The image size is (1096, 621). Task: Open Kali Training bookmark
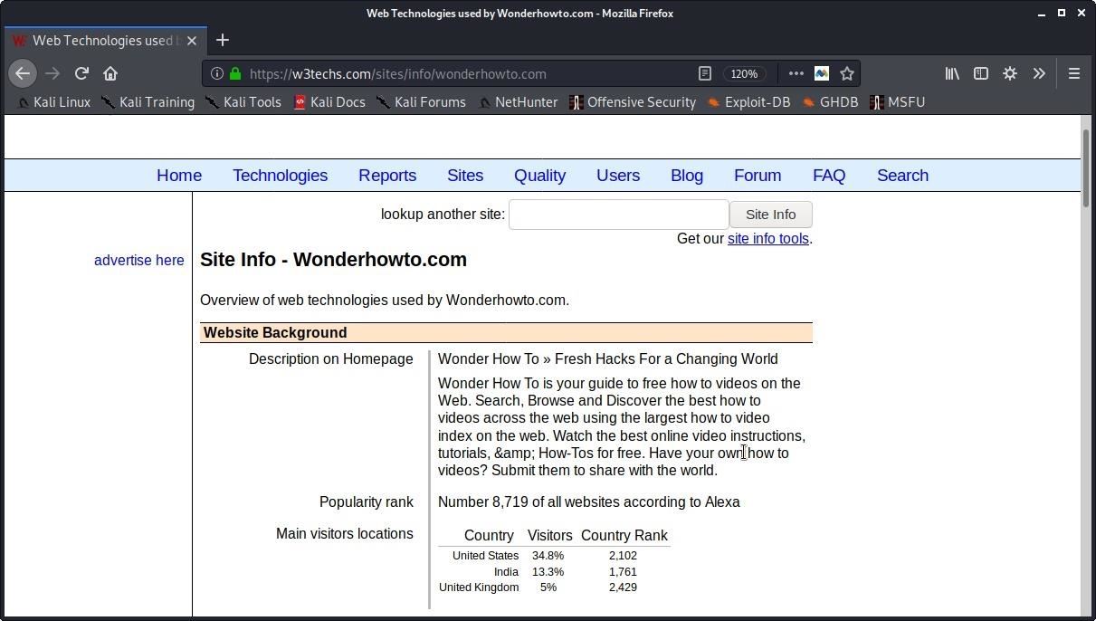tap(148, 102)
